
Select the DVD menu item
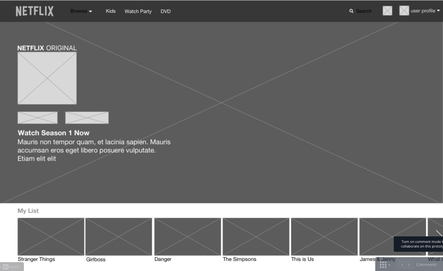[165, 11]
